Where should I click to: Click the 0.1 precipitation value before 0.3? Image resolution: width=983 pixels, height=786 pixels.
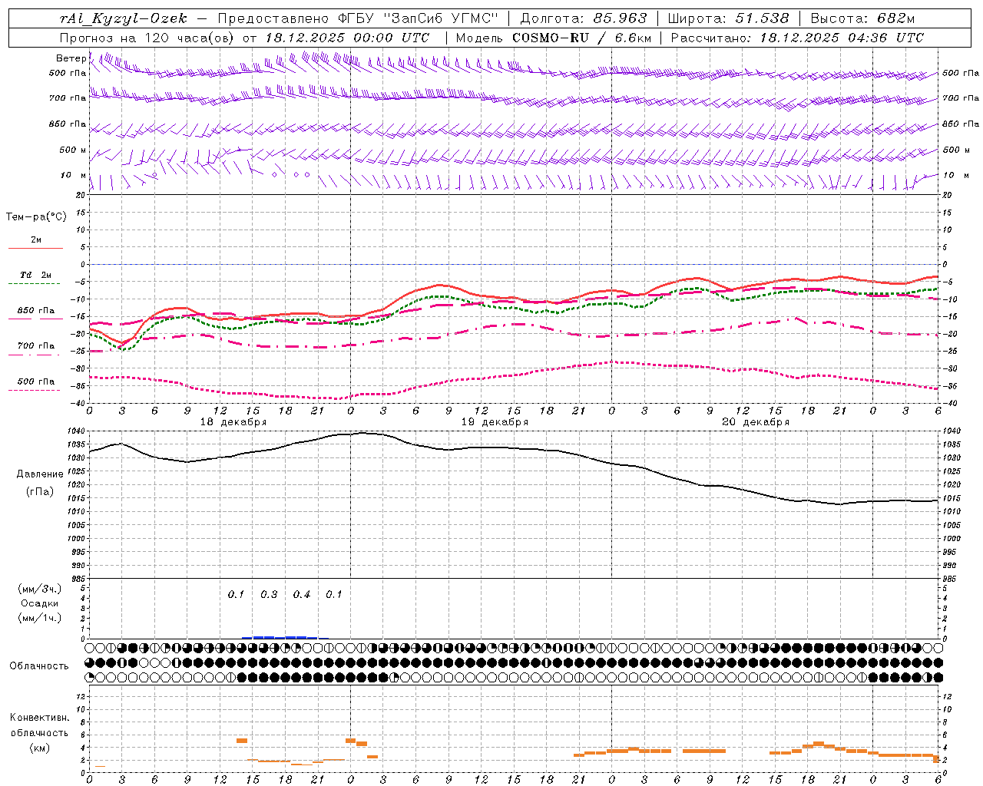point(236,595)
